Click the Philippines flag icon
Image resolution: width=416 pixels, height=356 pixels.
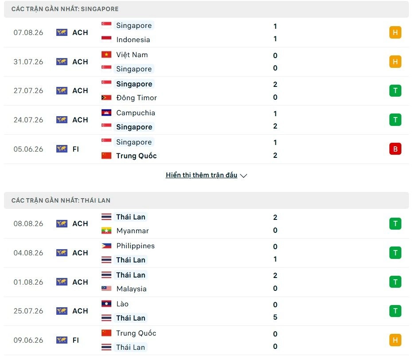106,246
